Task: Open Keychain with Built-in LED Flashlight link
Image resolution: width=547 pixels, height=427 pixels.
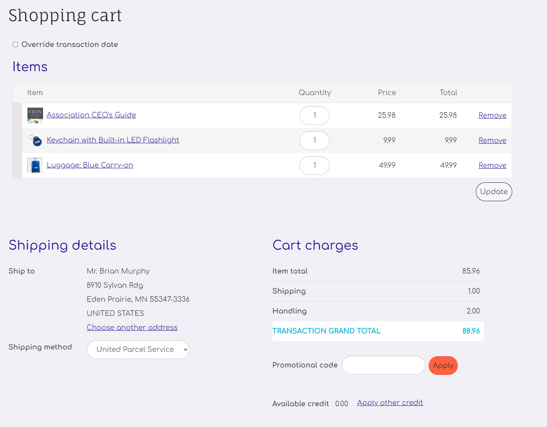Action: (x=113, y=140)
